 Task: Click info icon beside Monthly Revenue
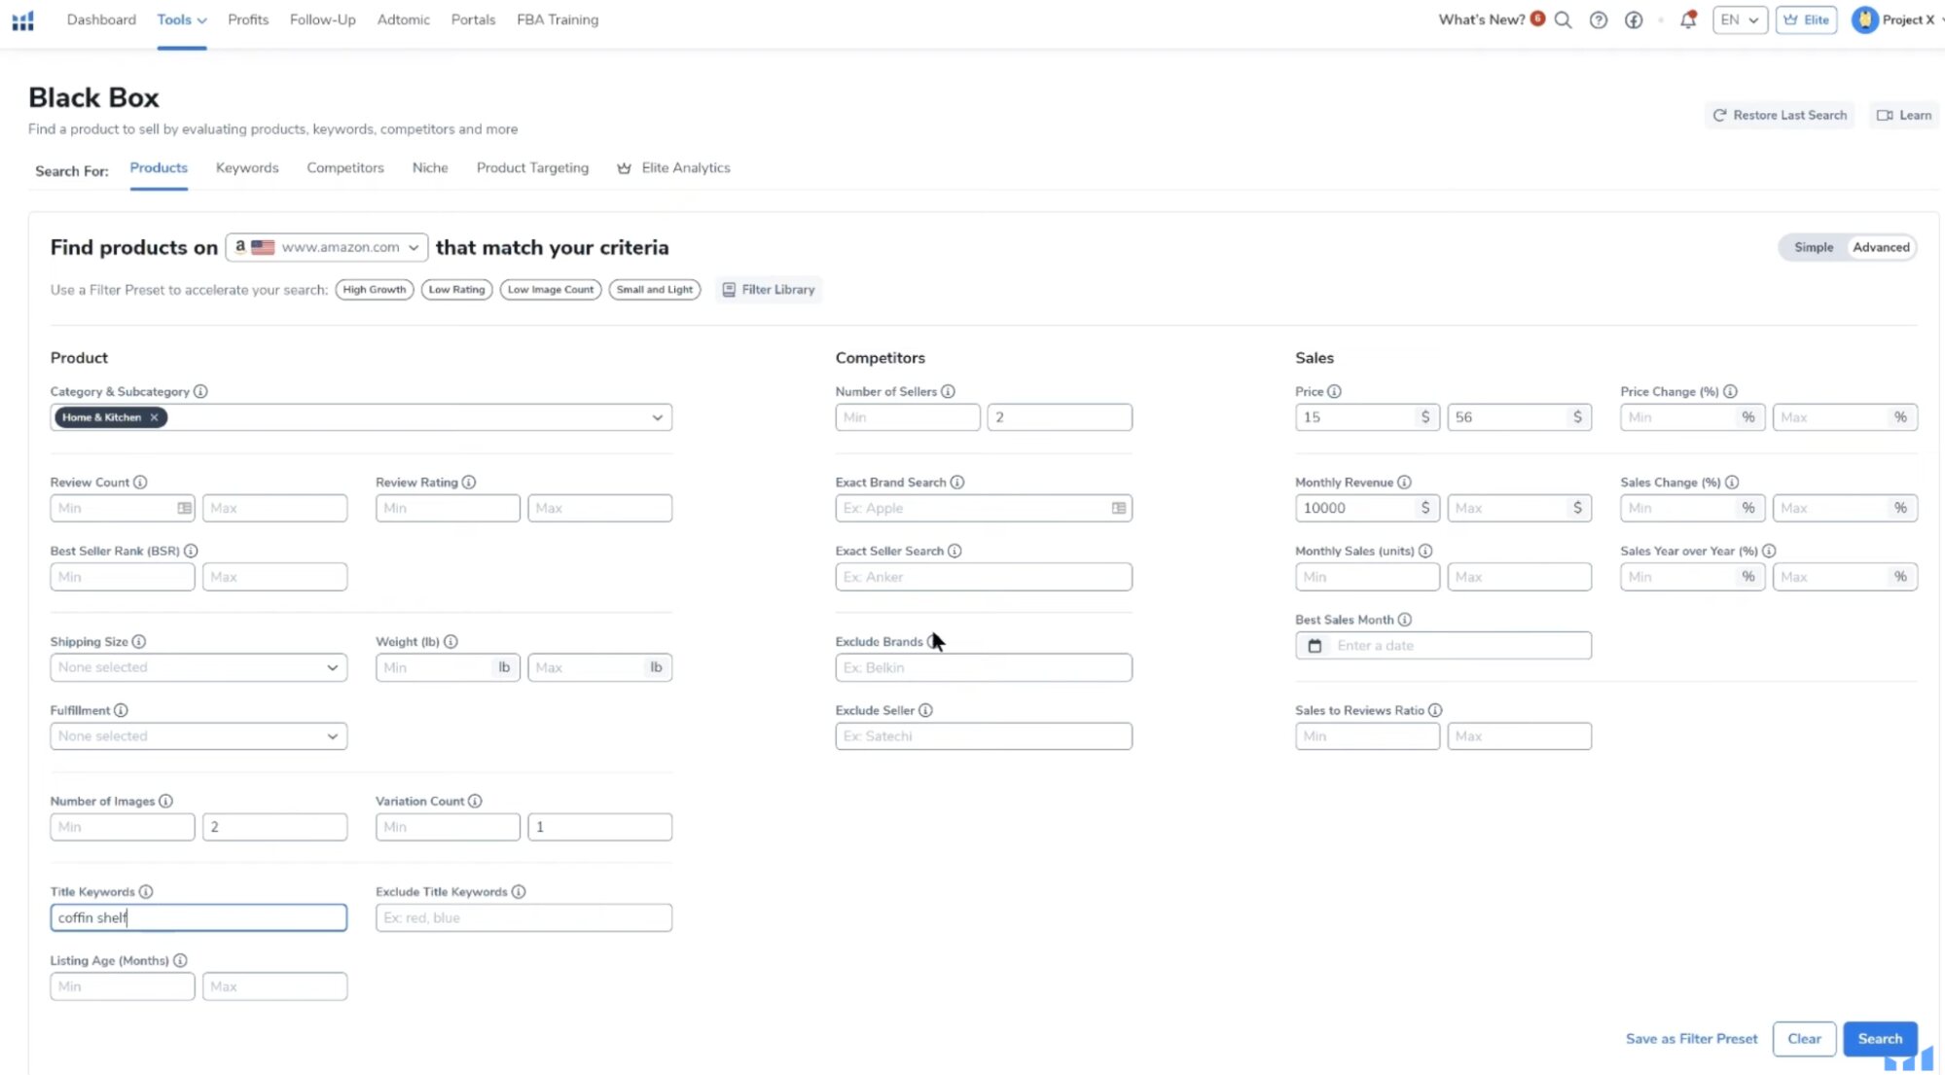(x=1404, y=482)
